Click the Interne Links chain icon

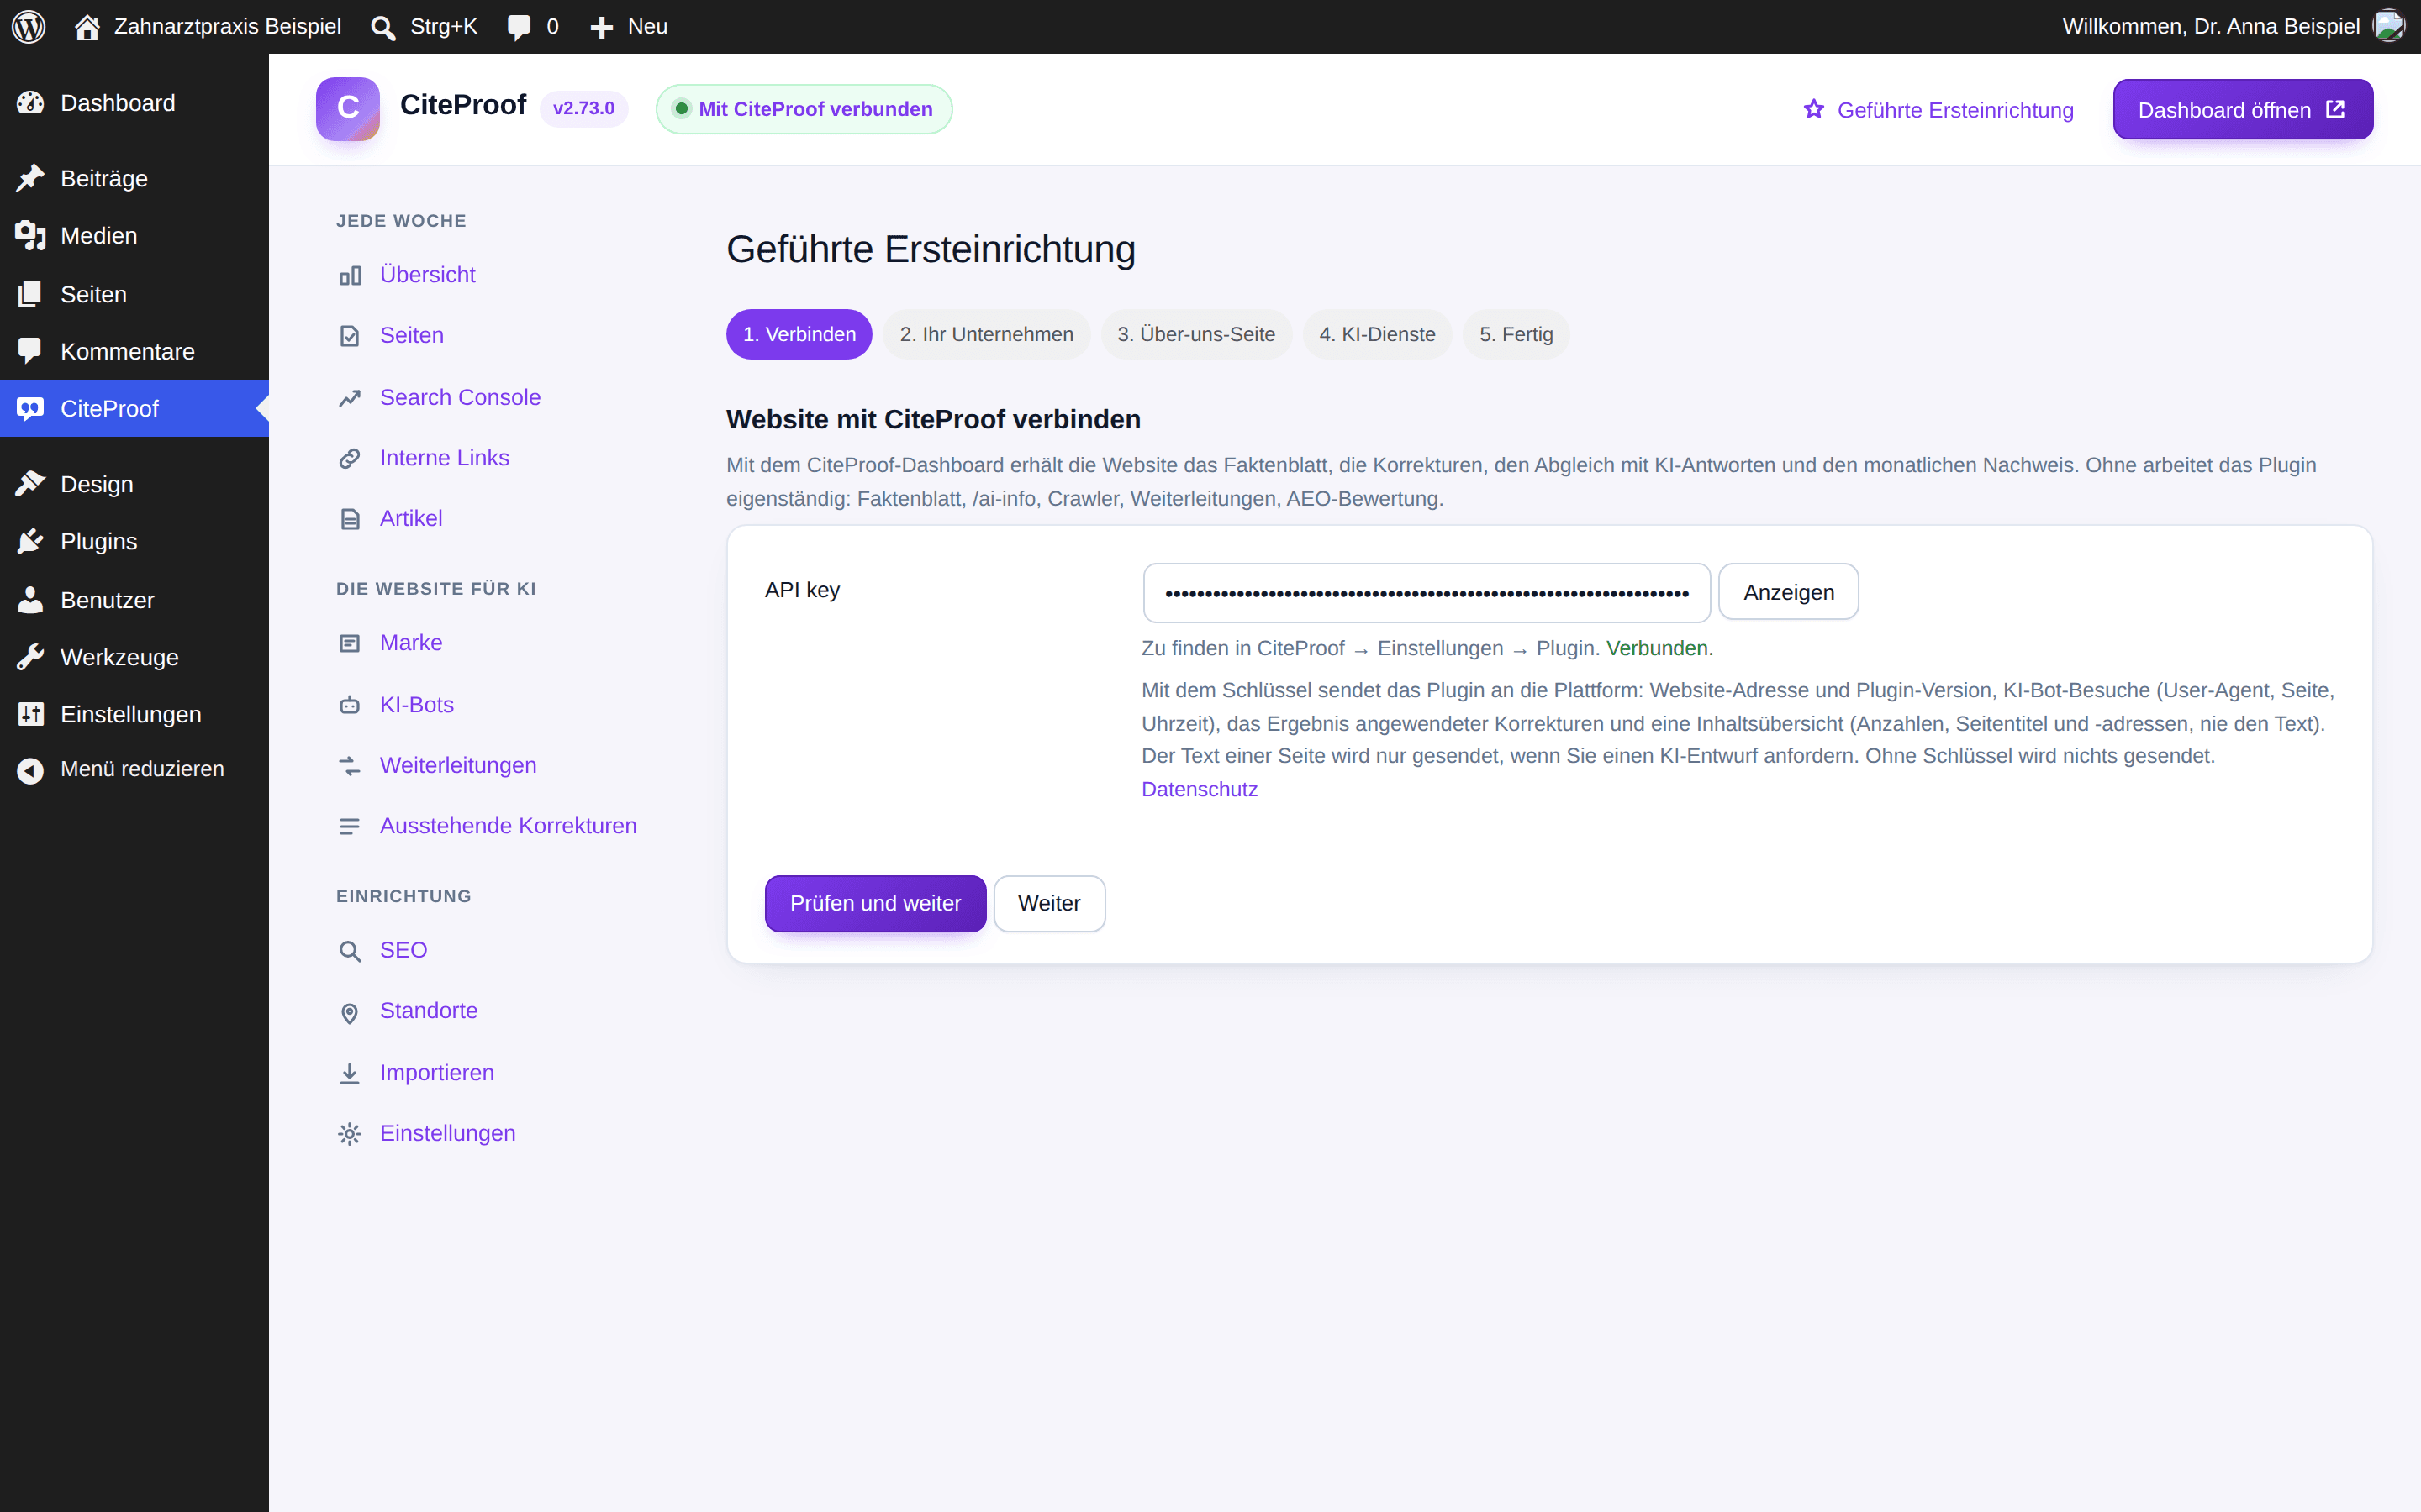pyautogui.click(x=349, y=459)
